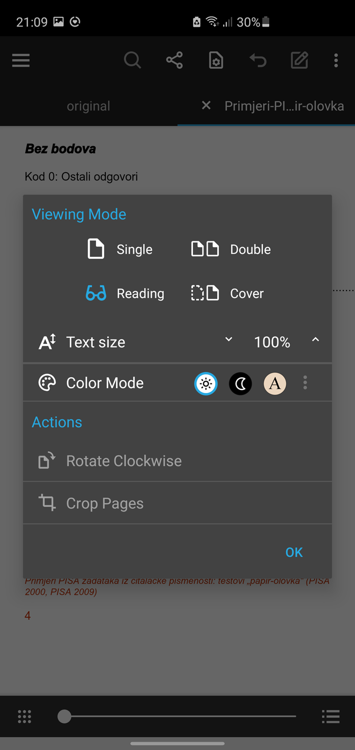Choose Crop Pages action
Viewport: 355px width, 750px height.
177,503
